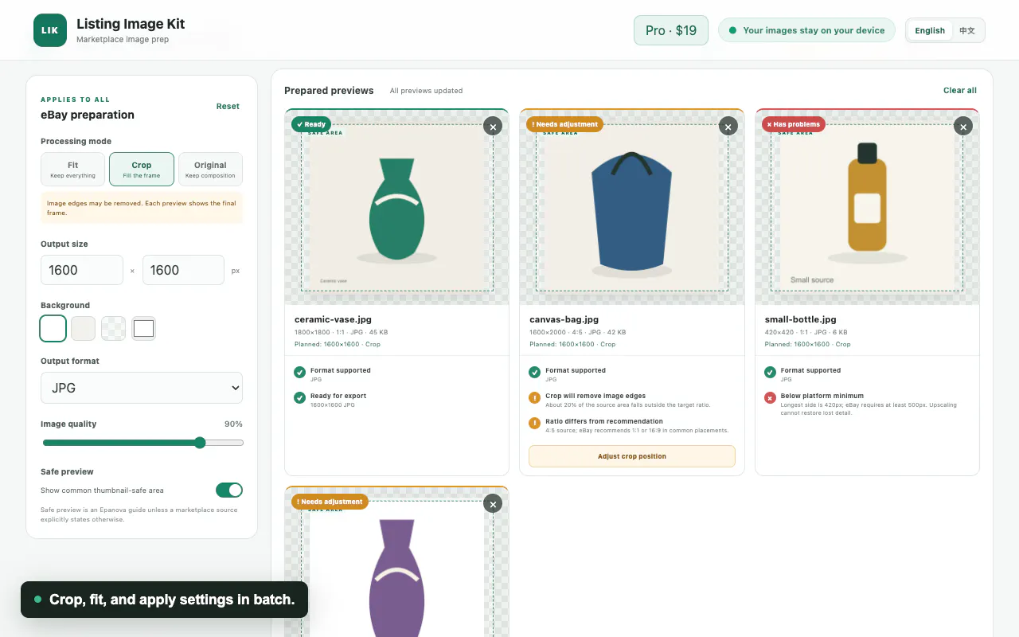Click the Reset link
The width and height of the screenshot is (1019, 637).
pyautogui.click(x=228, y=106)
